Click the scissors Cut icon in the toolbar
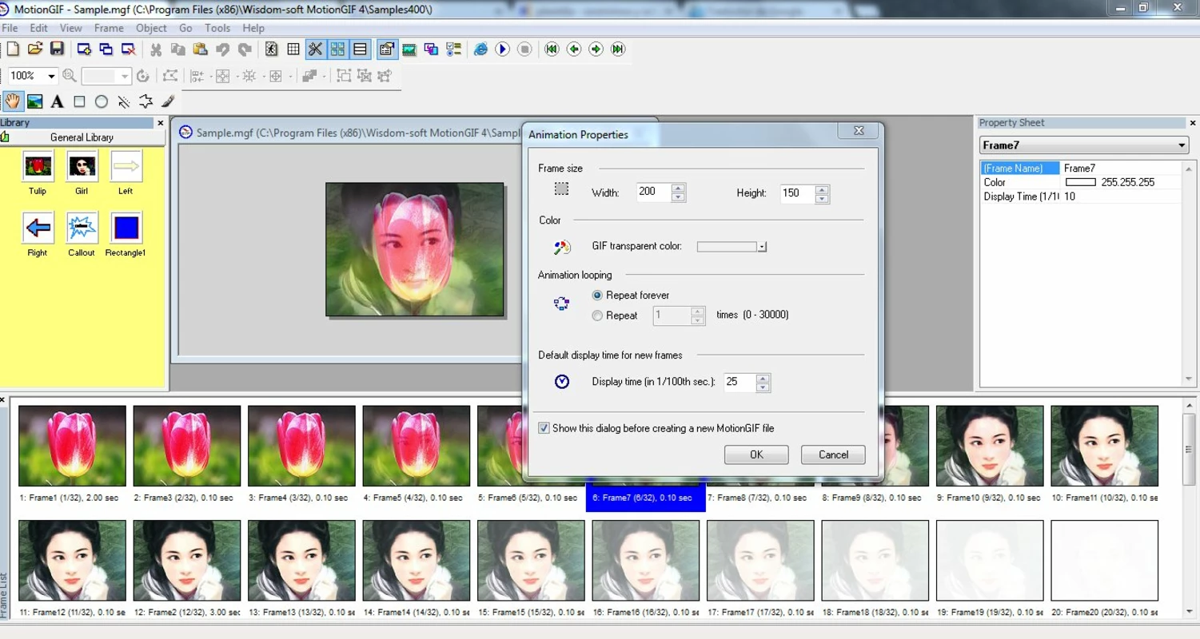 coord(156,50)
